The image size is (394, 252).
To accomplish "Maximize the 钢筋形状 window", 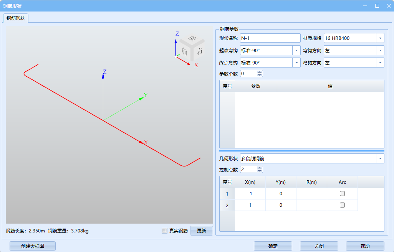I will click(x=377, y=6).
